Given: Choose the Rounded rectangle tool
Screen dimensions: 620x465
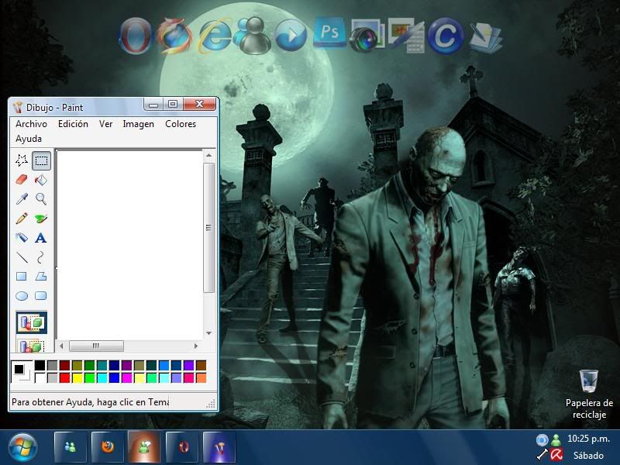Looking at the screenshot, I should (x=41, y=296).
